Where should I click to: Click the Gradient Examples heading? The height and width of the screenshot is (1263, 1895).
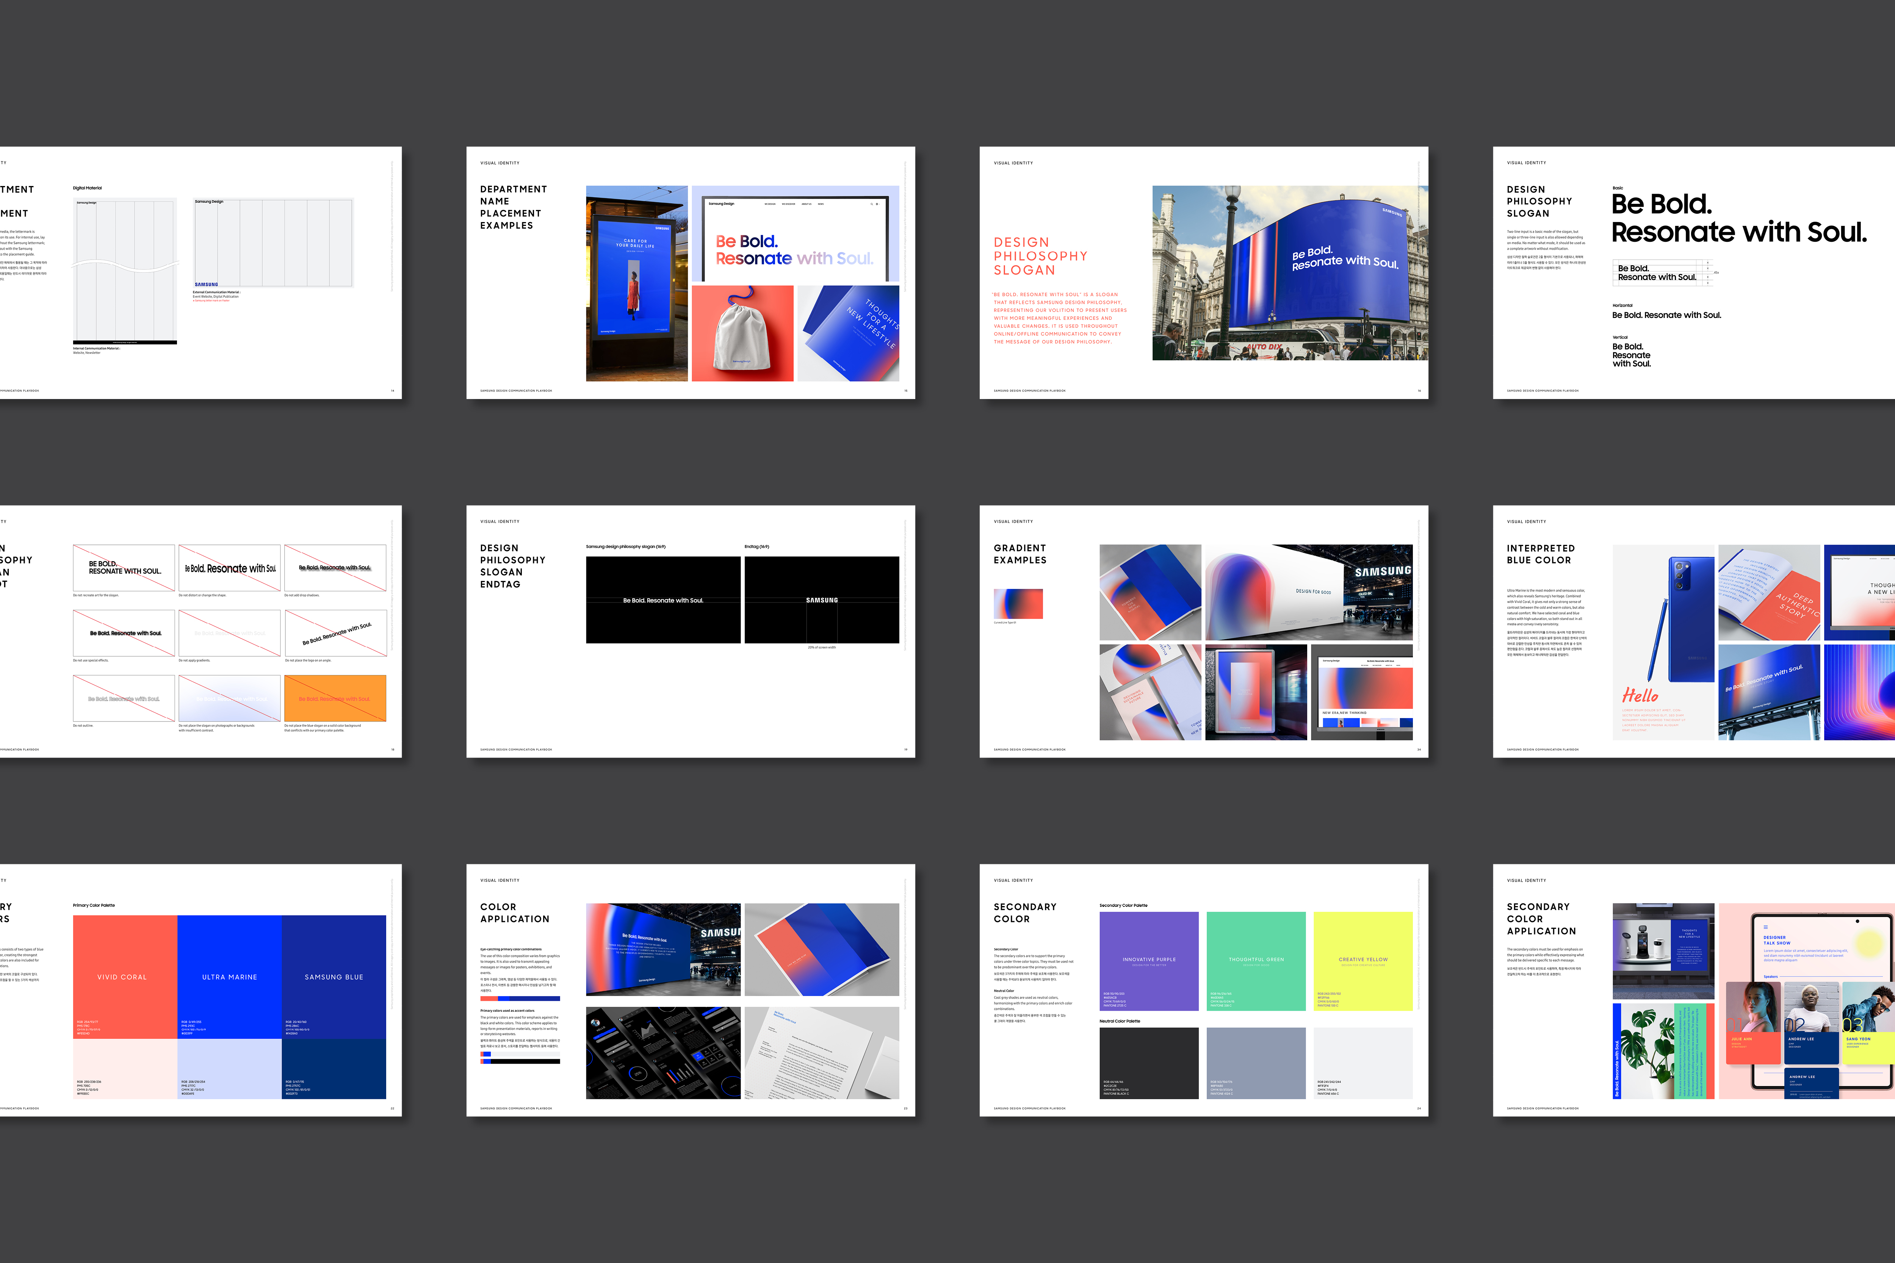(1019, 554)
